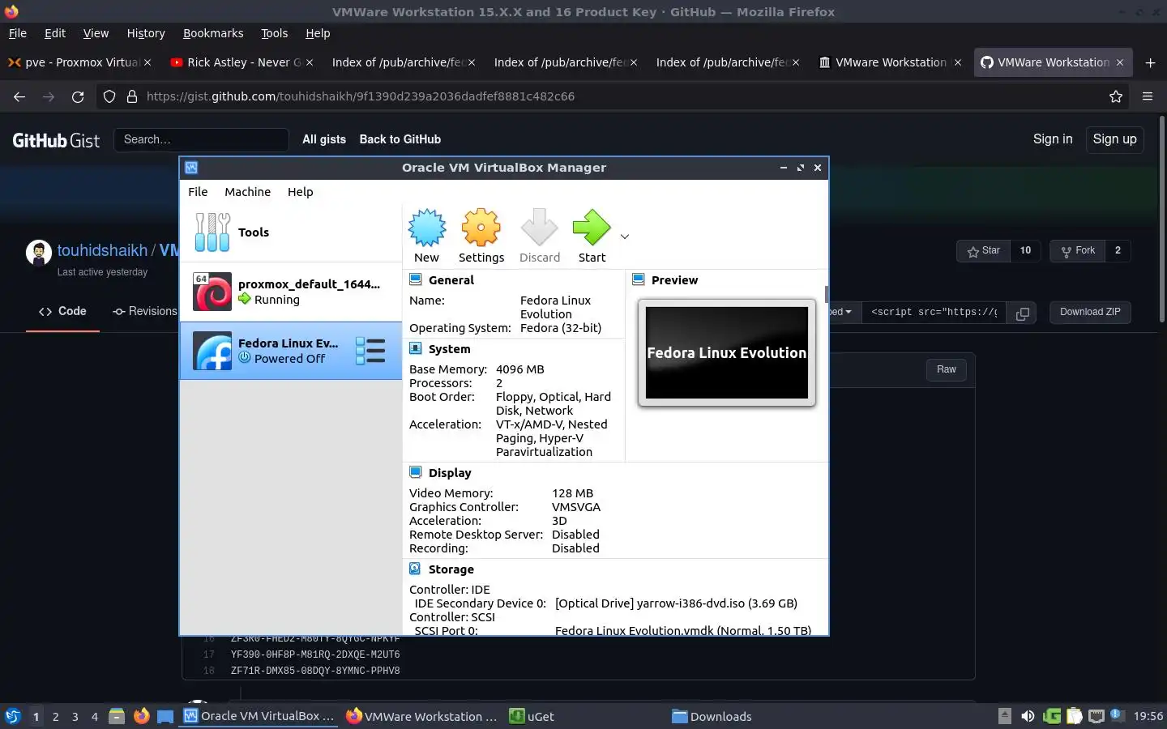Click the Sign up button

click(1114, 139)
